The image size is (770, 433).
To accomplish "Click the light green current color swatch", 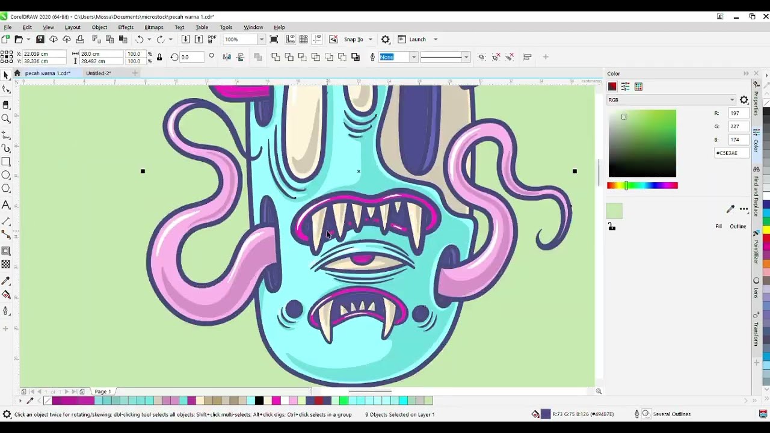I will [614, 210].
